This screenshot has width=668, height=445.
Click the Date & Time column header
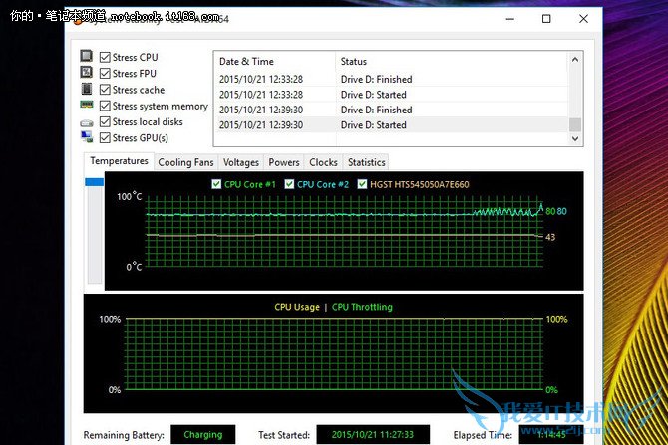275,62
